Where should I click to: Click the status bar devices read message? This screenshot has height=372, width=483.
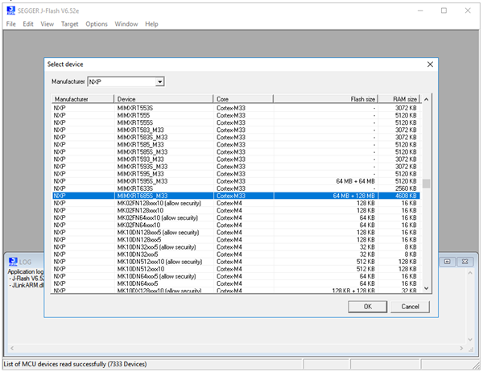(75, 364)
